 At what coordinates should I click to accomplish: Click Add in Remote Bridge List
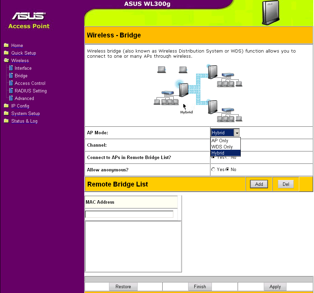point(259,184)
